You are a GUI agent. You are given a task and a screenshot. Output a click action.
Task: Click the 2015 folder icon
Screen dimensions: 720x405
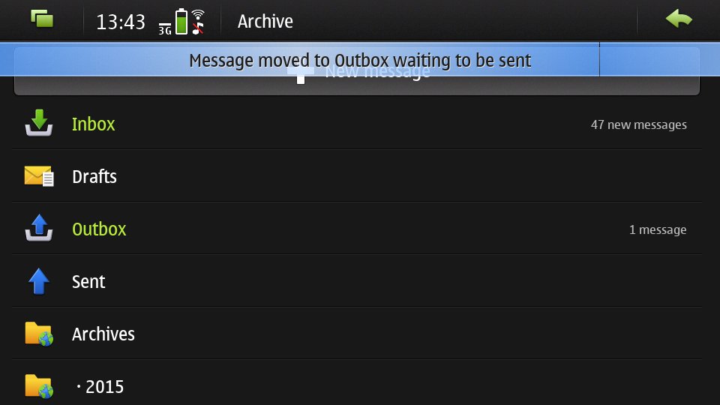(x=39, y=386)
